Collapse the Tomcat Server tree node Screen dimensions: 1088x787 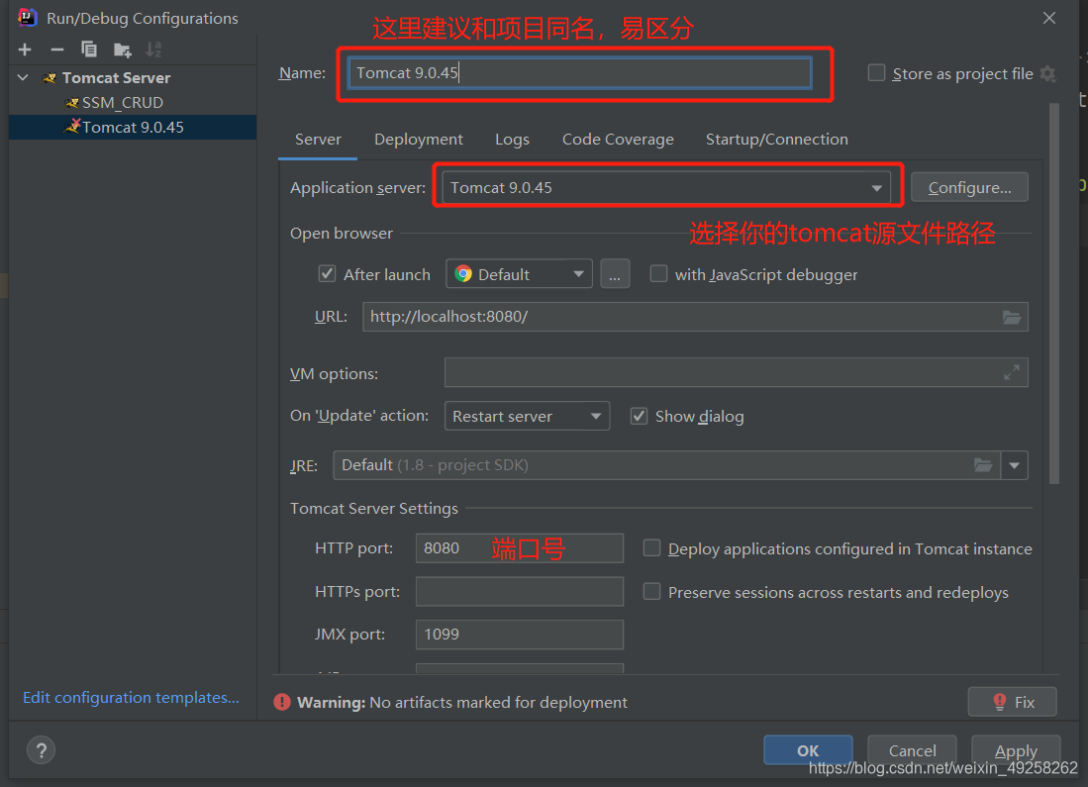click(23, 78)
